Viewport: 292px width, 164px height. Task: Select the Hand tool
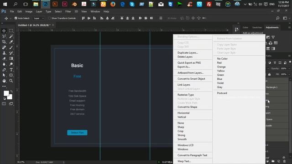4,81
